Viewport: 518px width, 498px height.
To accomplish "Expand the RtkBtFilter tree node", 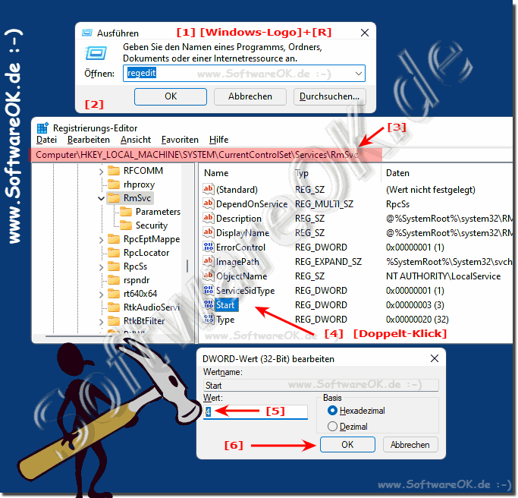I will click(x=101, y=322).
